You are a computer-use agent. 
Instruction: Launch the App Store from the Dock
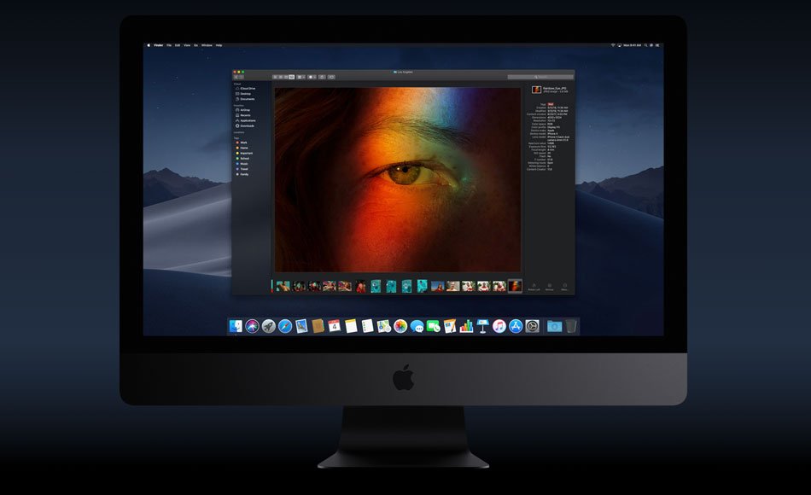click(x=516, y=324)
